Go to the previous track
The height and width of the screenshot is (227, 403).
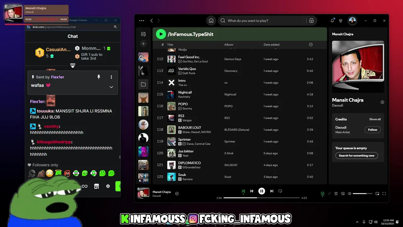[252, 191]
